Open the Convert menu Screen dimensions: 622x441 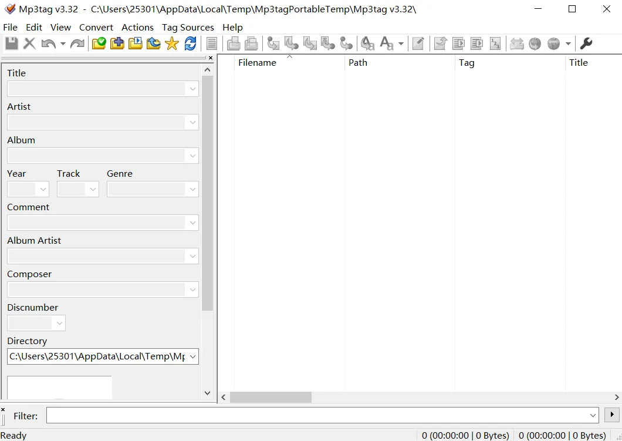point(96,27)
